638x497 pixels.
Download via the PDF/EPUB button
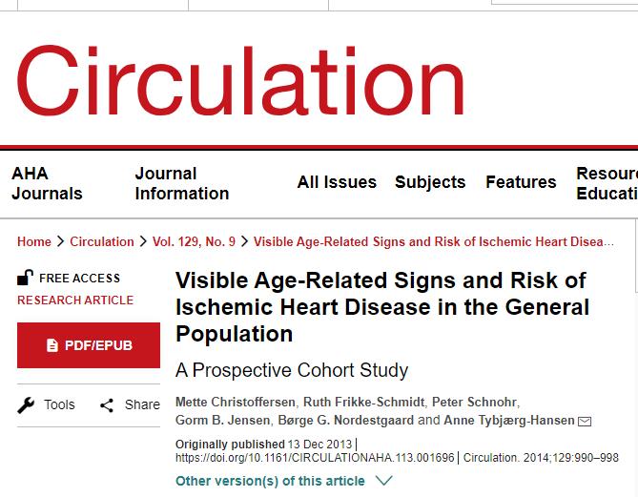[89, 345]
